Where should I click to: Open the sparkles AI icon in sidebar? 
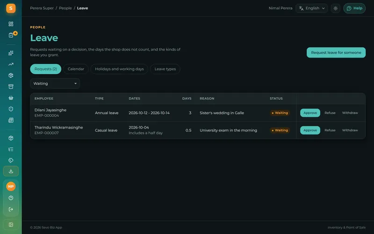(11, 53)
